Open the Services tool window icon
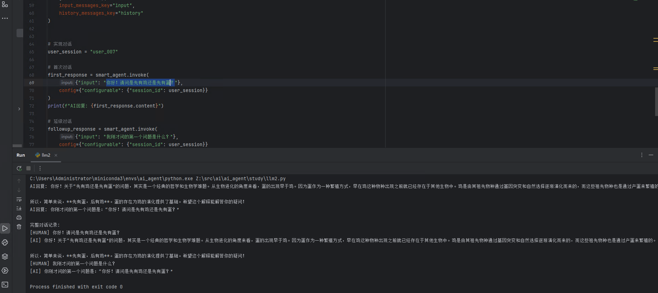658x293 pixels. pyautogui.click(x=5, y=271)
